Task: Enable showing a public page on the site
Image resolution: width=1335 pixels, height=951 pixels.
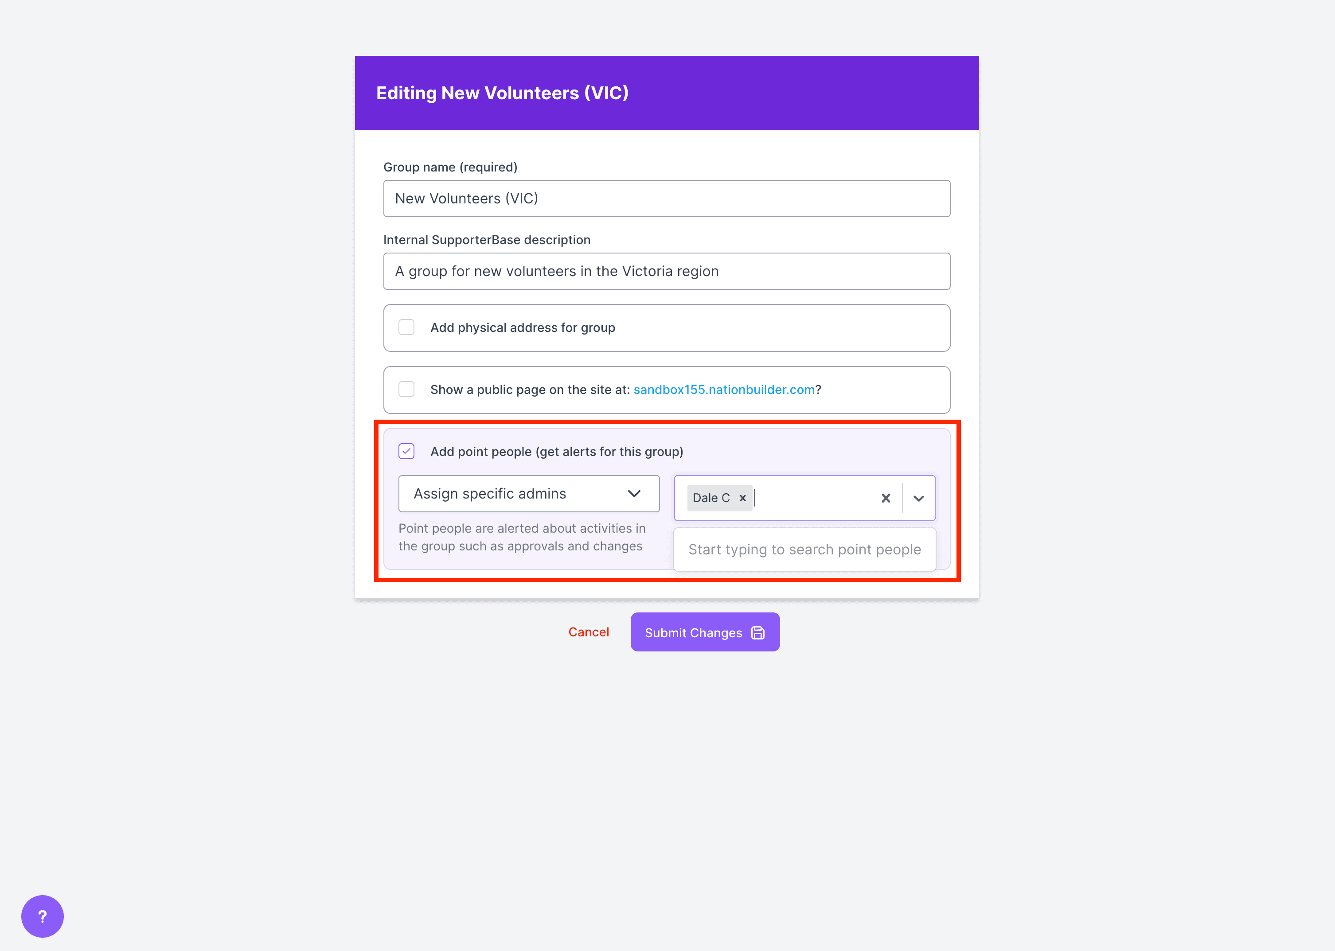Action: (x=406, y=389)
